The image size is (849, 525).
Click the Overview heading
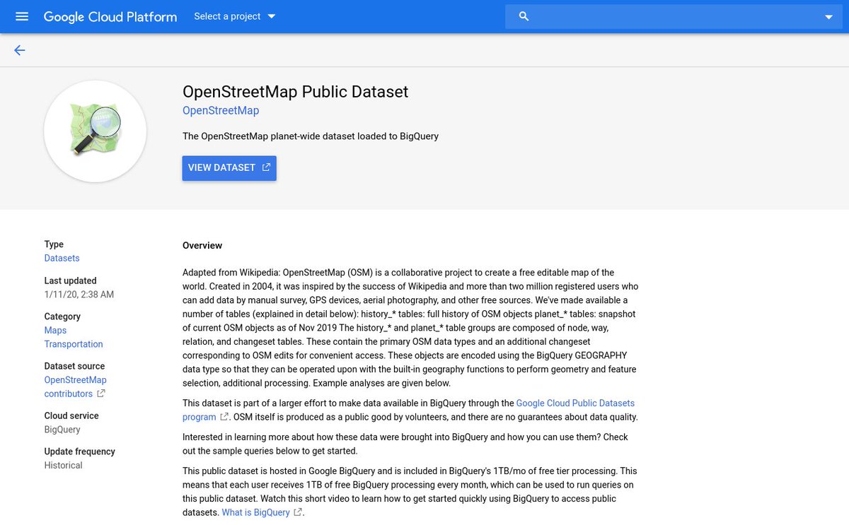(x=202, y=246)
